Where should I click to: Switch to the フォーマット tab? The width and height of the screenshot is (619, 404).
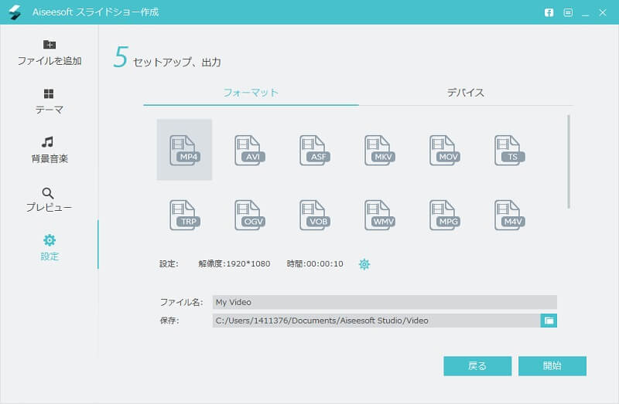251,93
